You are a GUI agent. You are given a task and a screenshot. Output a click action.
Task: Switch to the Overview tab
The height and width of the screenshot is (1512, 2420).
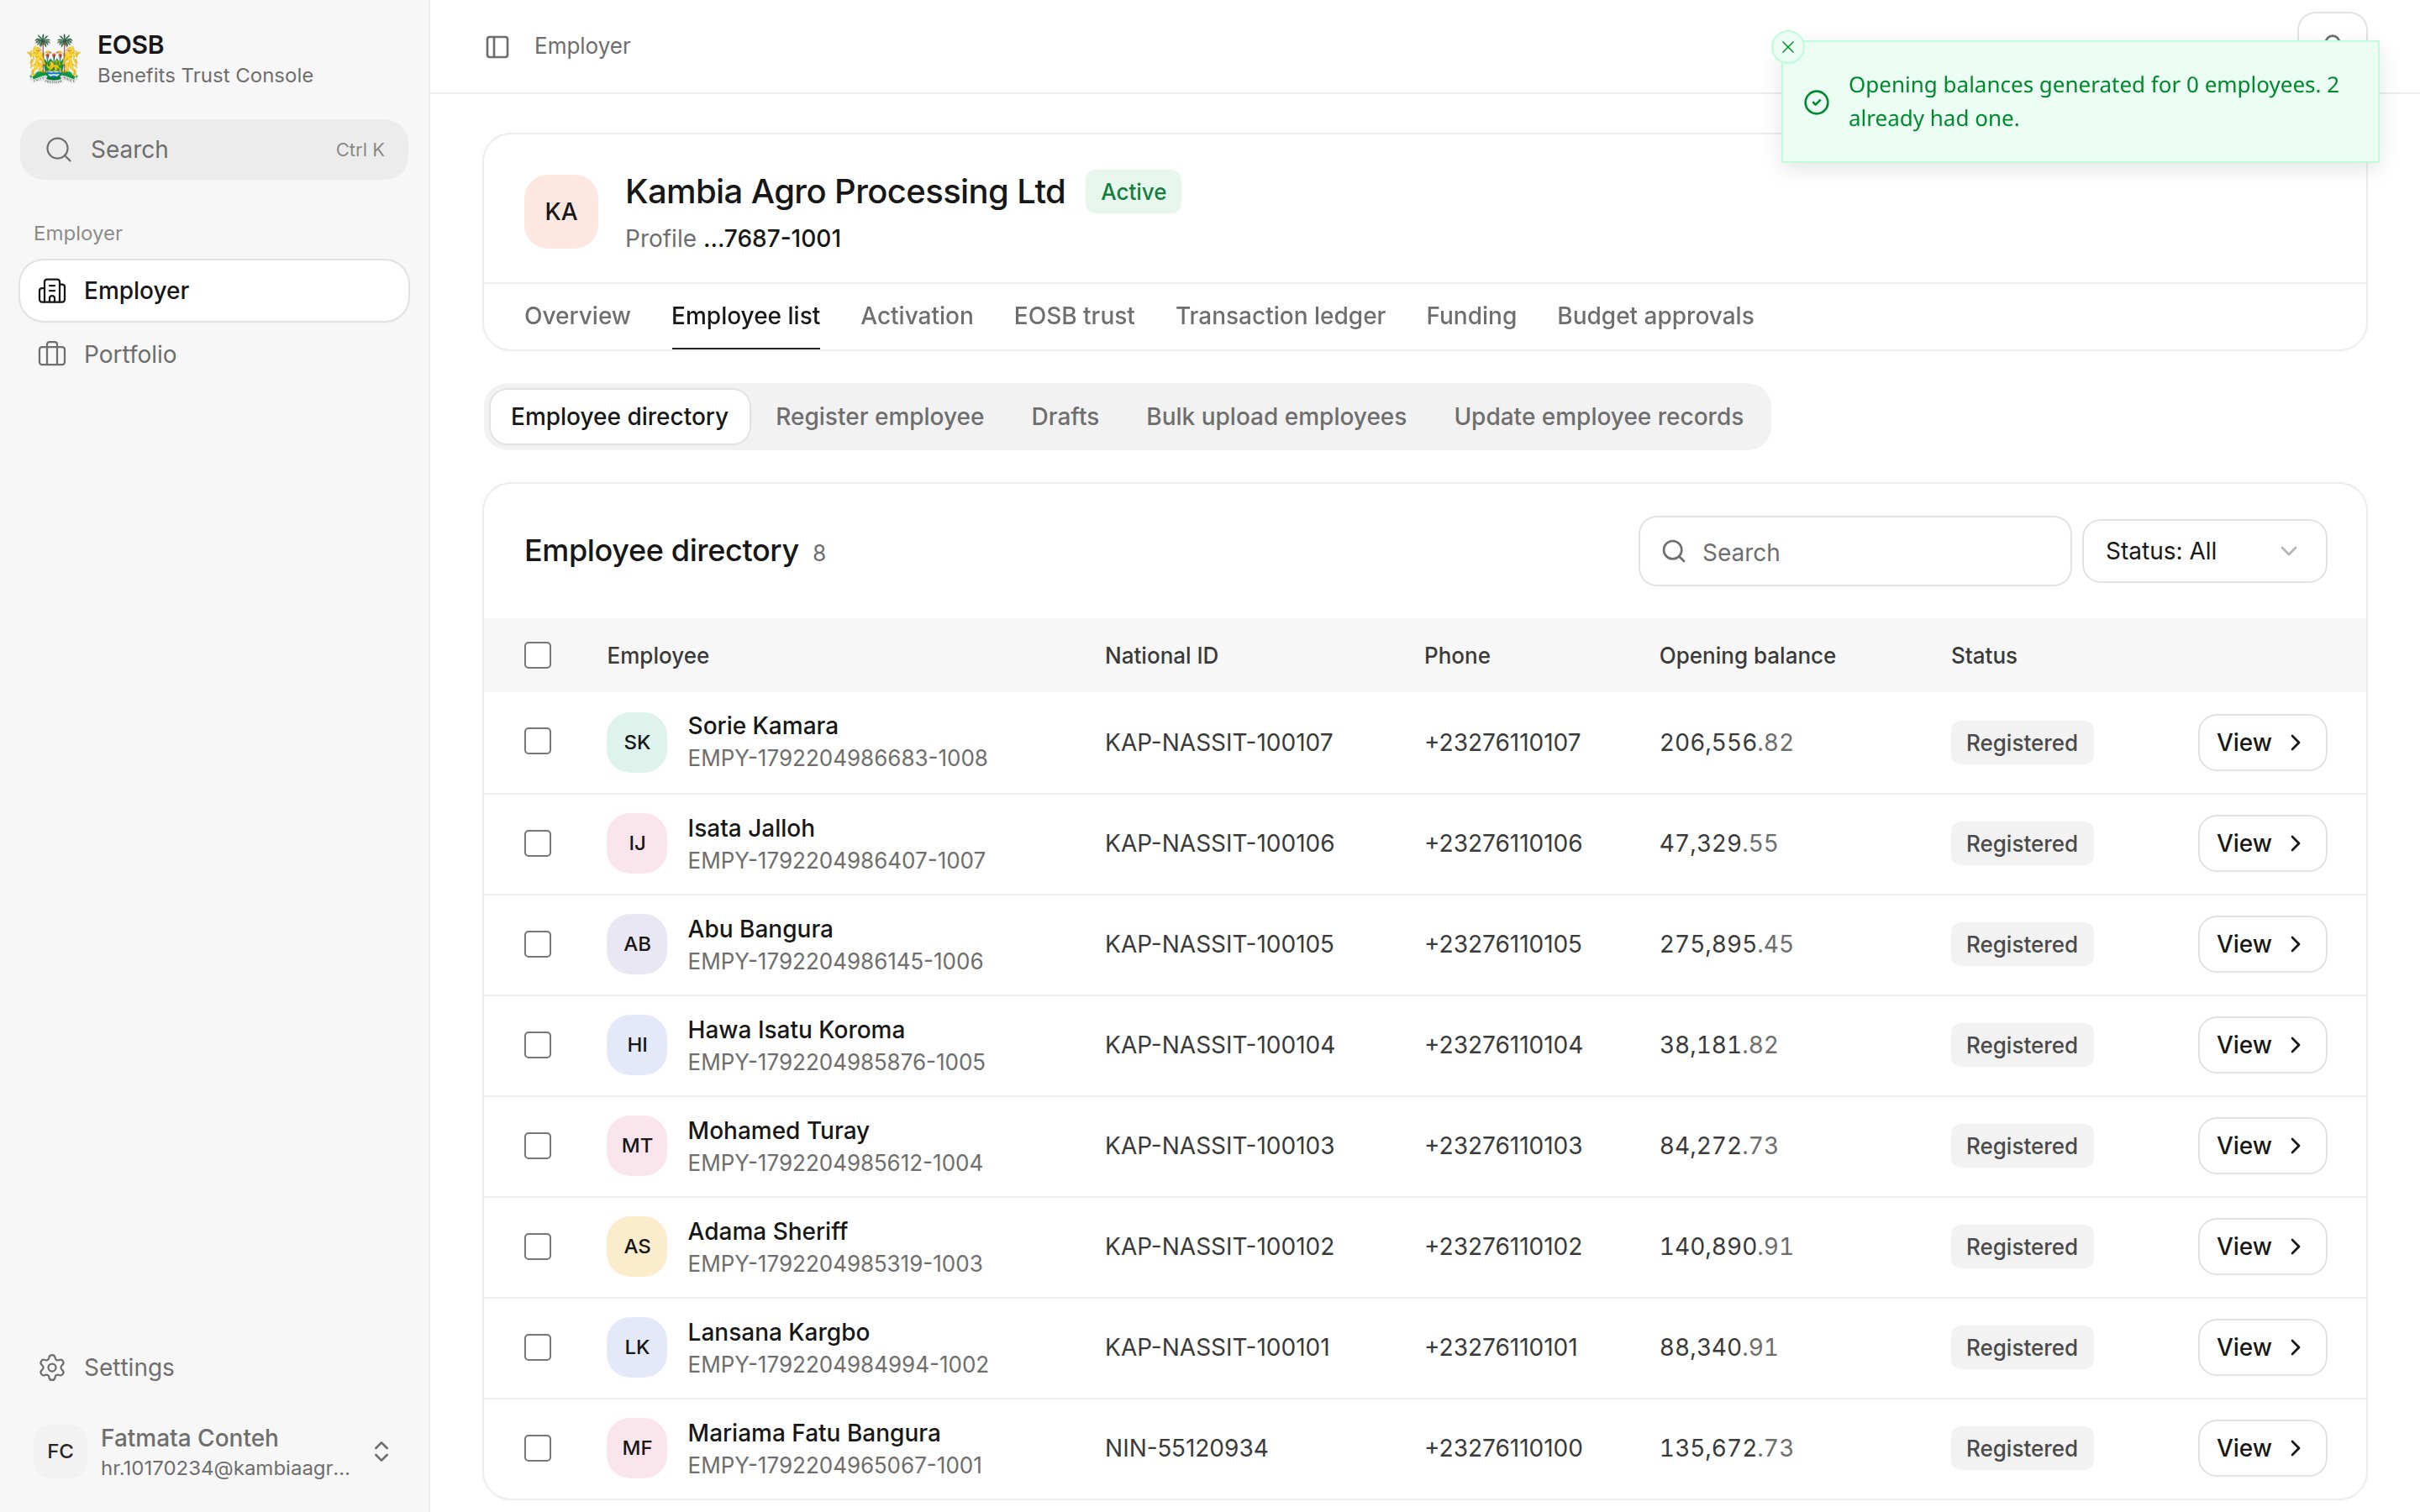(577, 316)
